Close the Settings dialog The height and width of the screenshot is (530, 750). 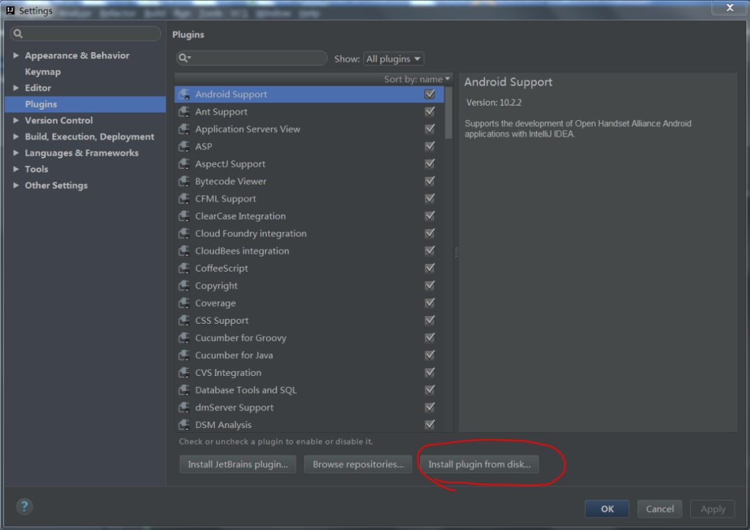(x=729, y=8)
